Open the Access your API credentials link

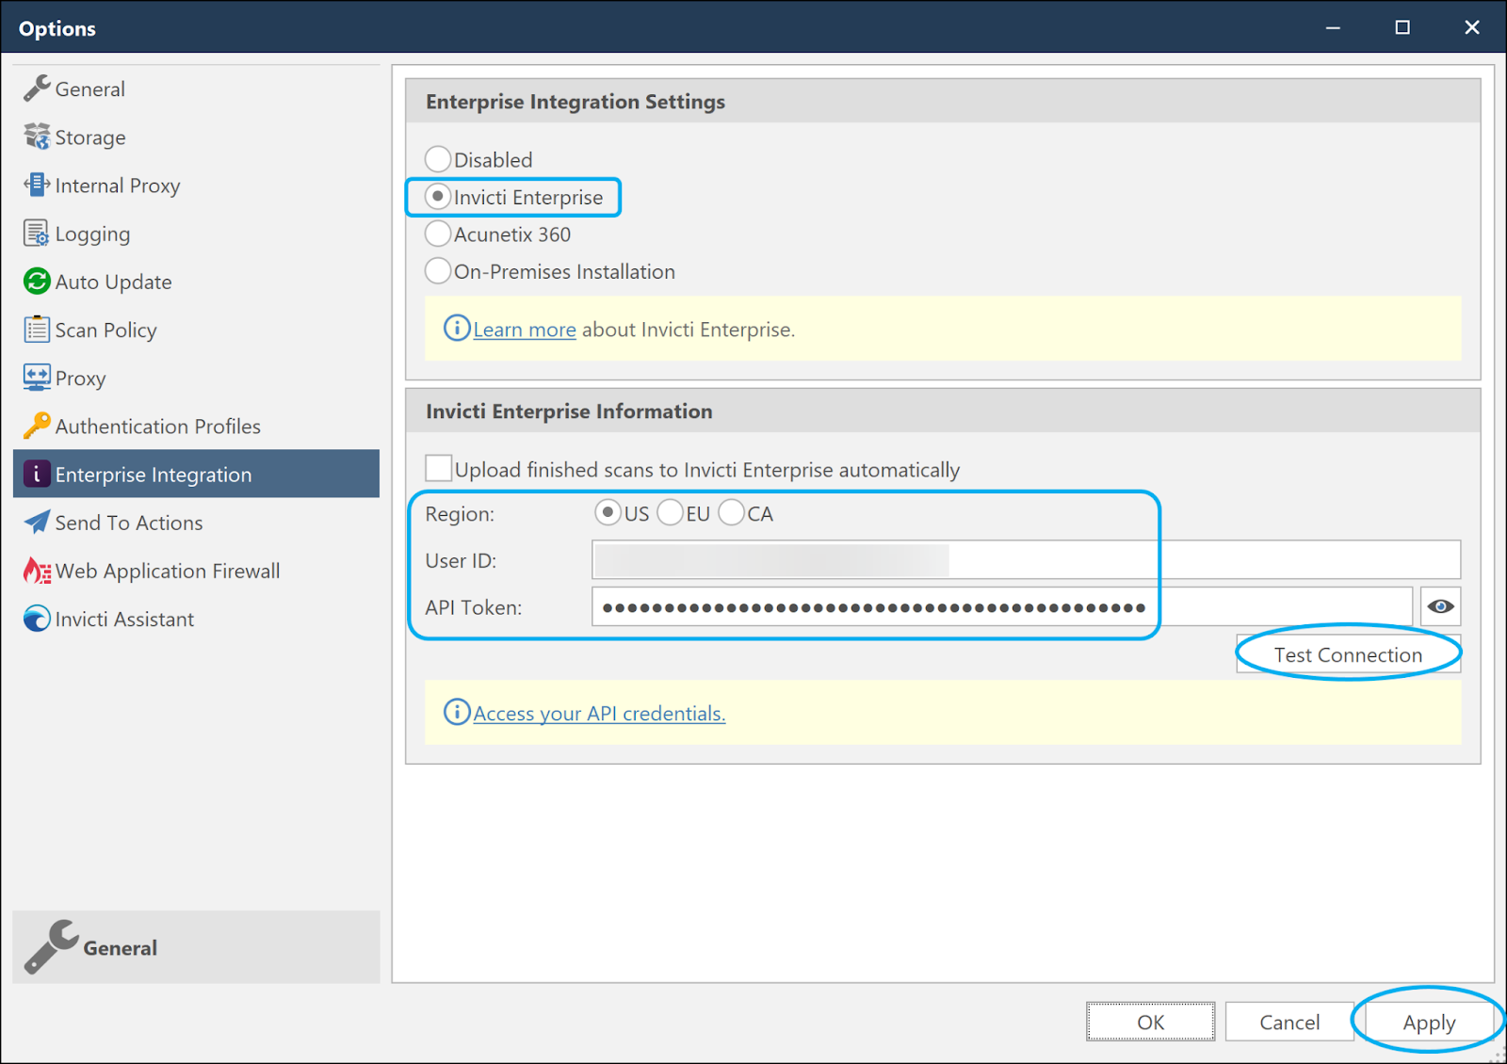pyautogui.click(x=599, y=713)
